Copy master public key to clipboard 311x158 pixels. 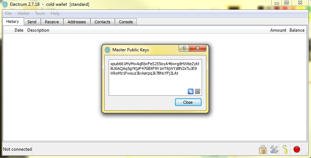point(191,91)
